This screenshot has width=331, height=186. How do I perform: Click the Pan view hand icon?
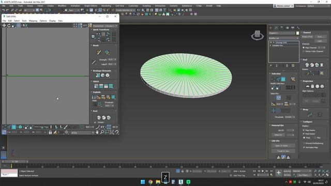[x=97, y=132]
